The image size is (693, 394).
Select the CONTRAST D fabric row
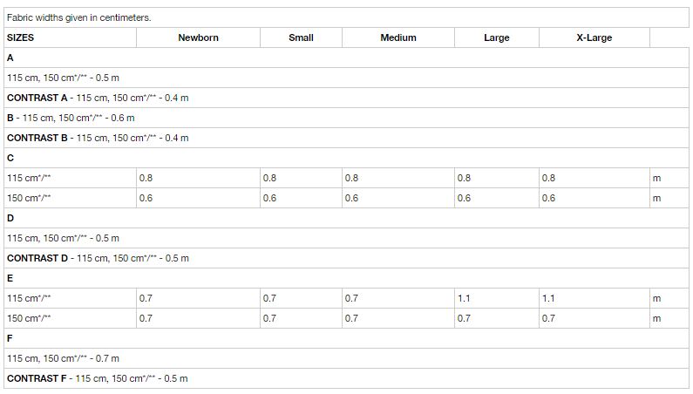coord(347,258)
